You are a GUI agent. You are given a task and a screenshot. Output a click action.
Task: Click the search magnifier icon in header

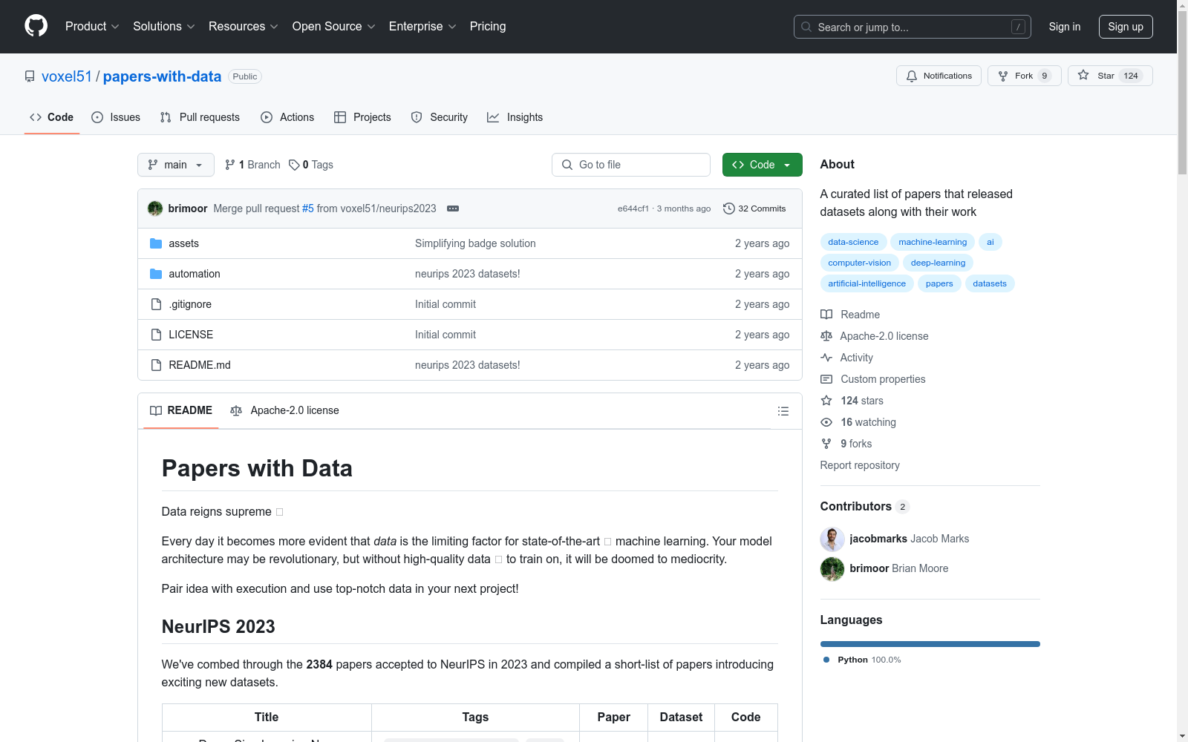[806, 27]
